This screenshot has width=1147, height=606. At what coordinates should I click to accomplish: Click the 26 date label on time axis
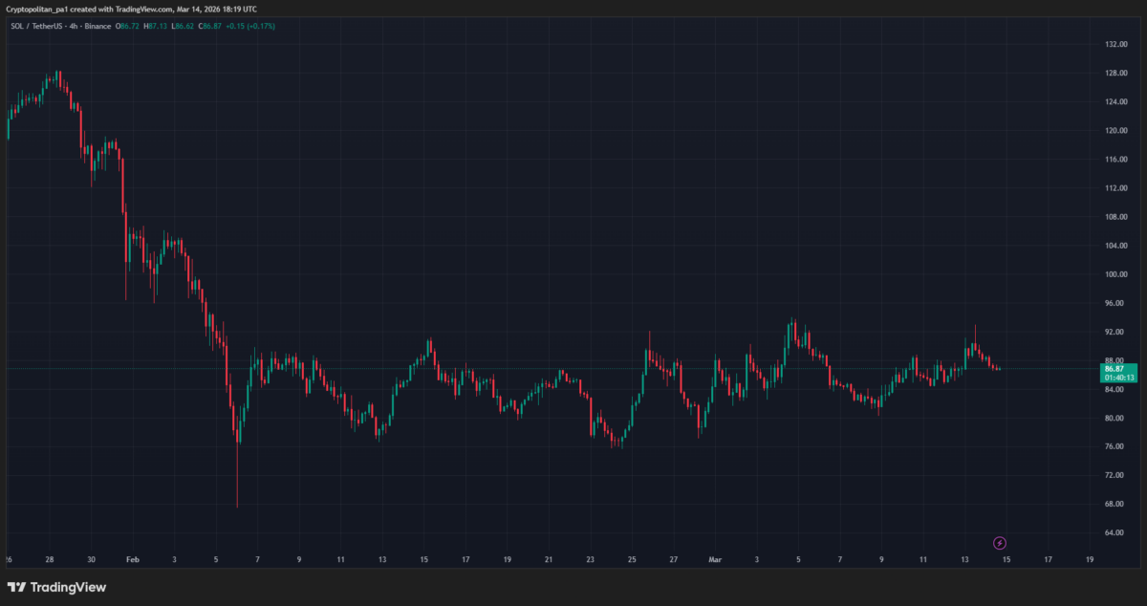[8, 559]
